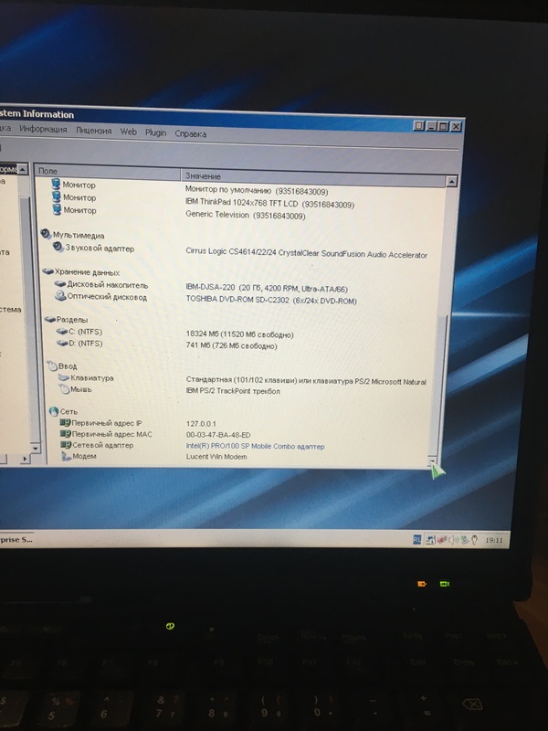548x731 pixels.
Task: Click the red tray icon next to speaker
Action: [441, 540]
